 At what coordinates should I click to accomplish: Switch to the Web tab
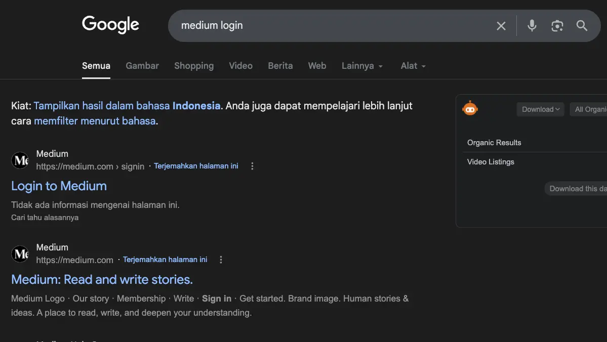coord(317,66)
